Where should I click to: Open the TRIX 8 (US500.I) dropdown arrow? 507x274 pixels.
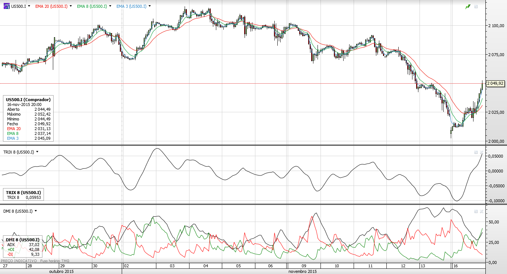[37, 152]
